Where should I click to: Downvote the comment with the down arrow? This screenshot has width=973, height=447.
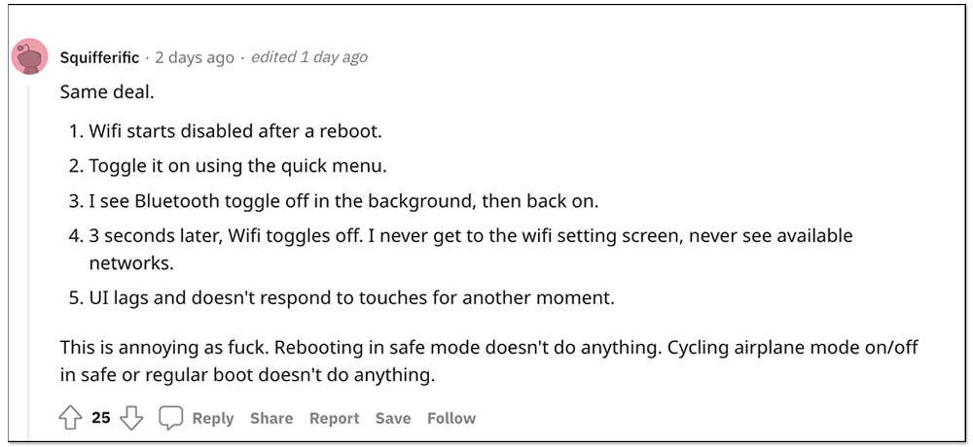(x=131, y=419)
